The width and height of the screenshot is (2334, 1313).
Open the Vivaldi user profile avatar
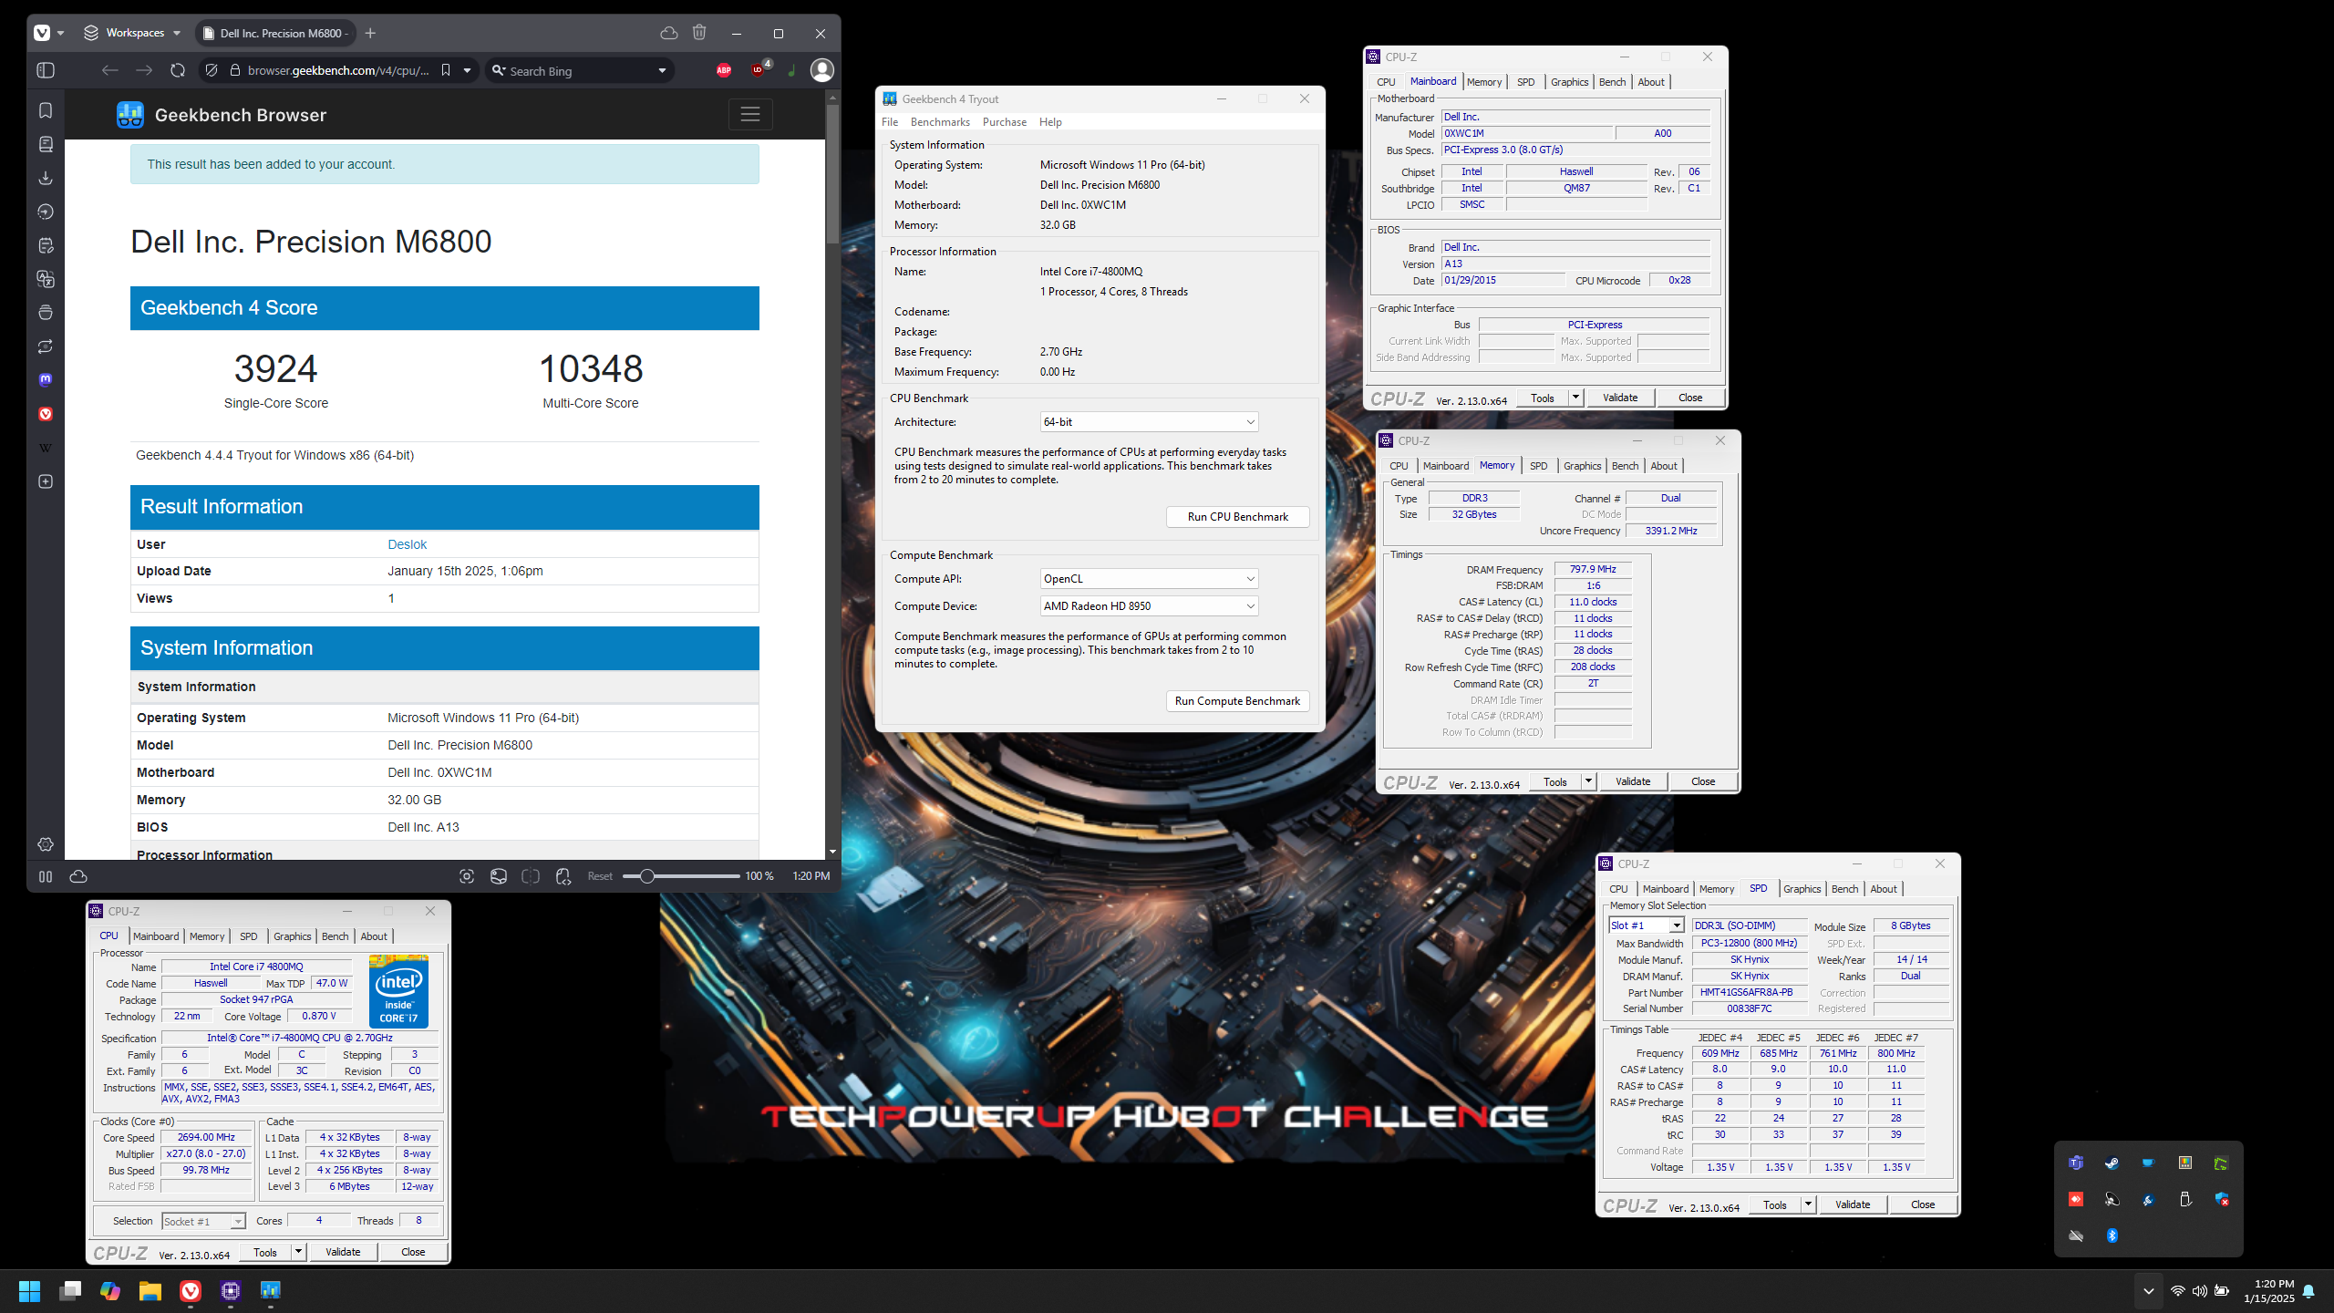click(822, 70)
